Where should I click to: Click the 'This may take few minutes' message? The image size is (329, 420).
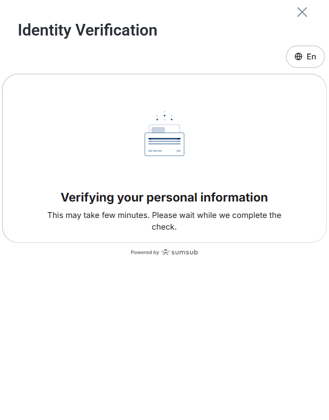pos(164,221)
